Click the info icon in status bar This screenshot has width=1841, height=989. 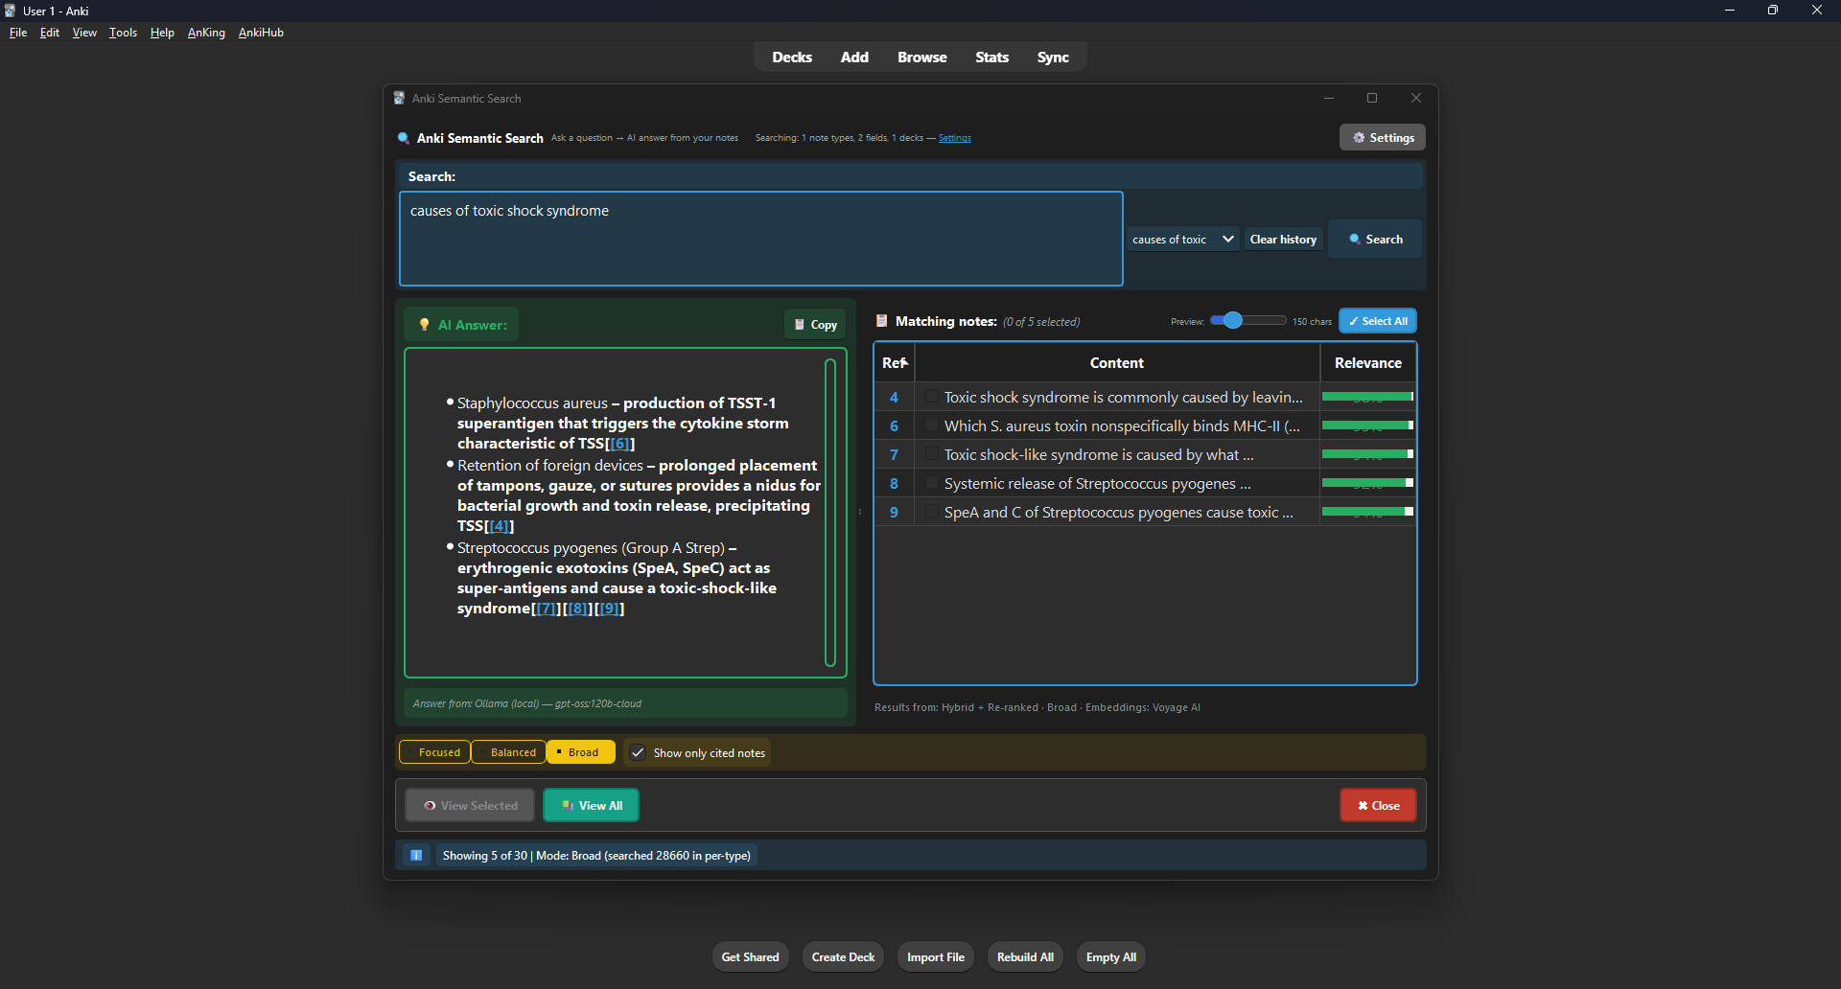(x=416, y=856)
